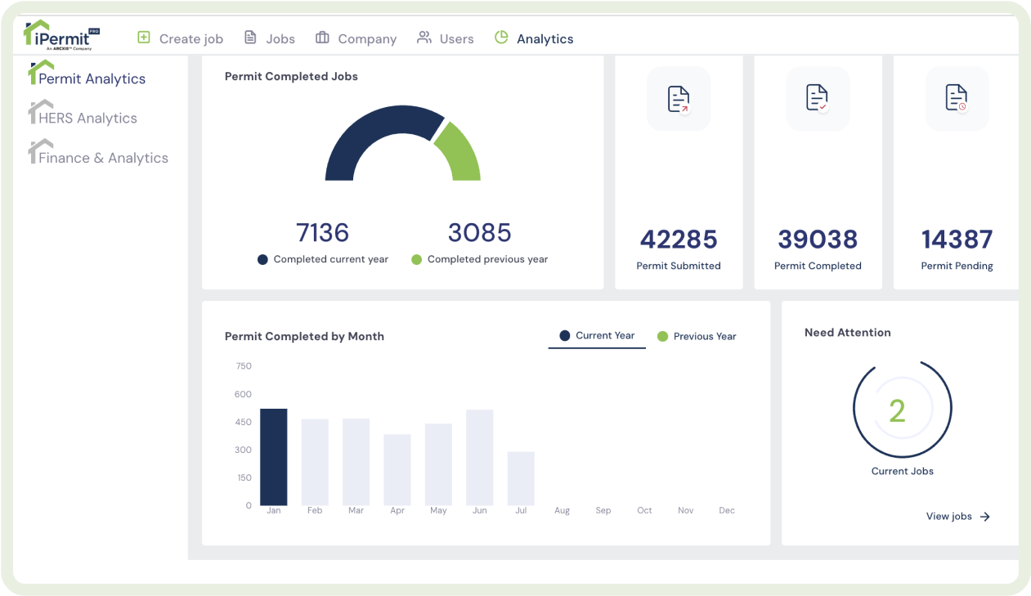Click the Permit Pending clock document icon
1031x596 pixels.
957,99
